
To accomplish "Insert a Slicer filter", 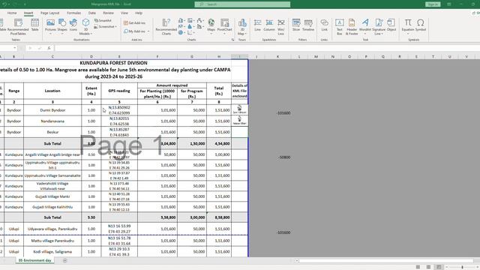I will (x=296, y=25).
